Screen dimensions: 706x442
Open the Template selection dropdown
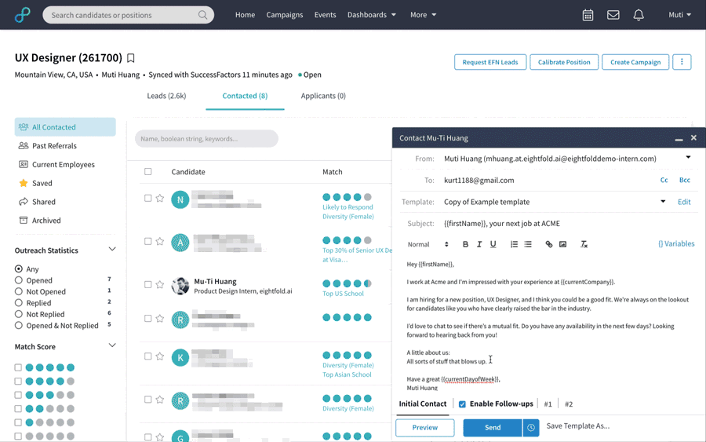point(663,202)
